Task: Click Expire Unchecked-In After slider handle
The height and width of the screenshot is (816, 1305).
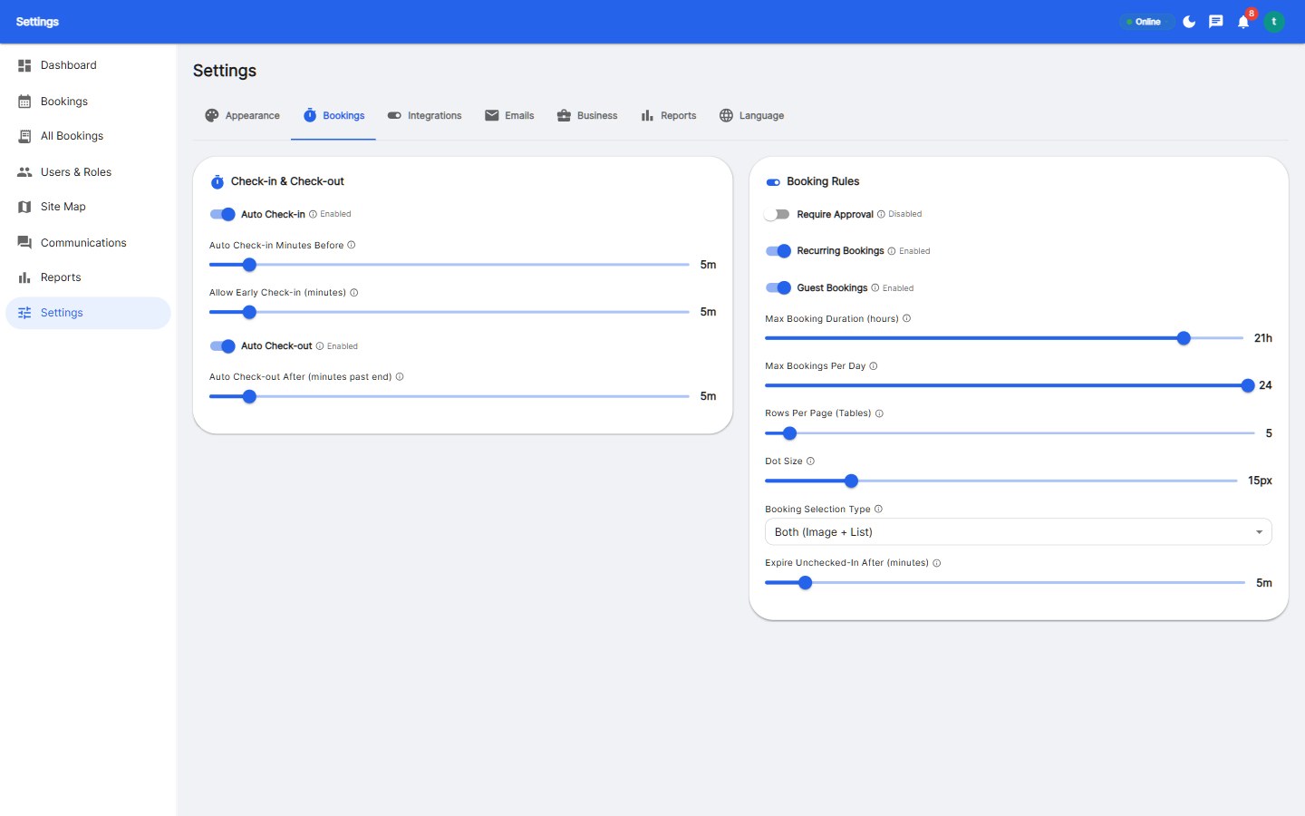Action: tap(805, 583)
